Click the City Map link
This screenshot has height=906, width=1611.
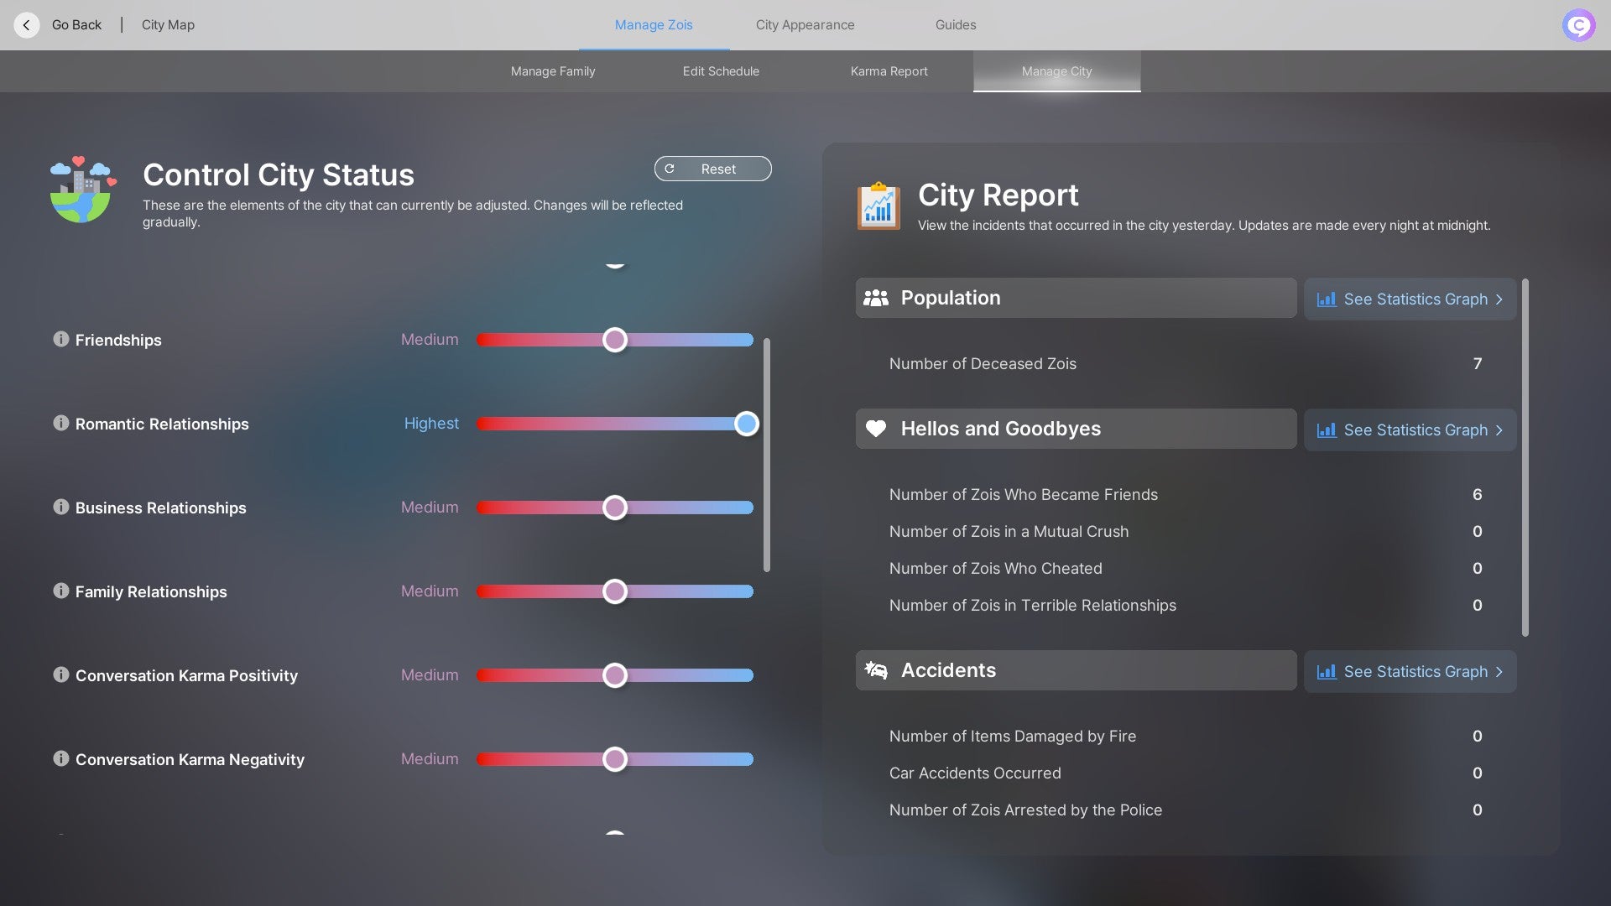pos(168,25)
